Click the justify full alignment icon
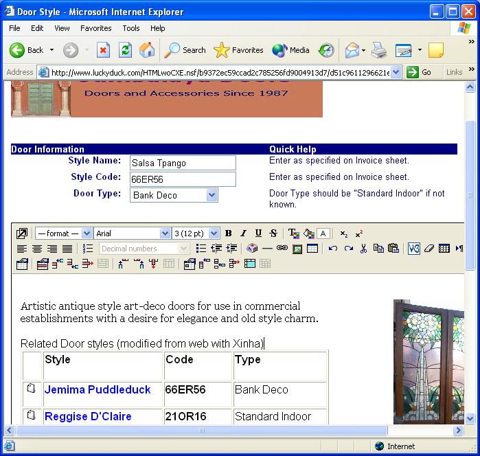 (x=67, y=249)
